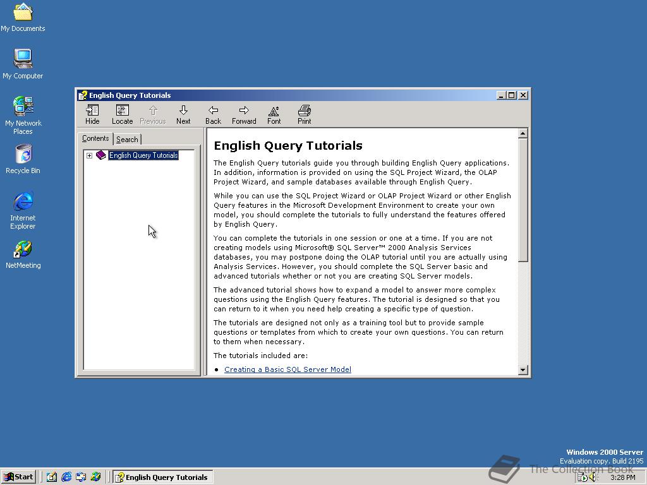Click the grayed Previous toolbar button
The height and width of the screenshot is (485, 647).
(153, 115)
